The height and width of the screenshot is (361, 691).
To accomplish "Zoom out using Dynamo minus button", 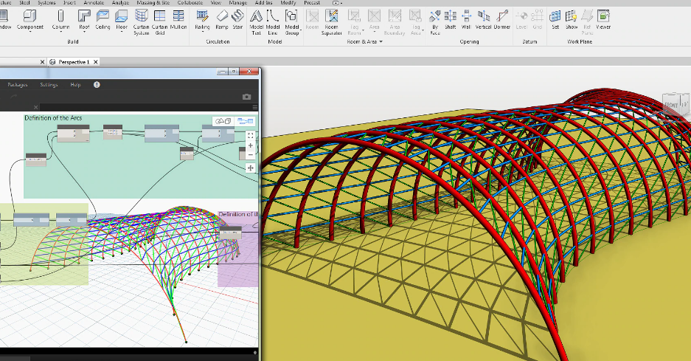I will click(x=250, y=155).
